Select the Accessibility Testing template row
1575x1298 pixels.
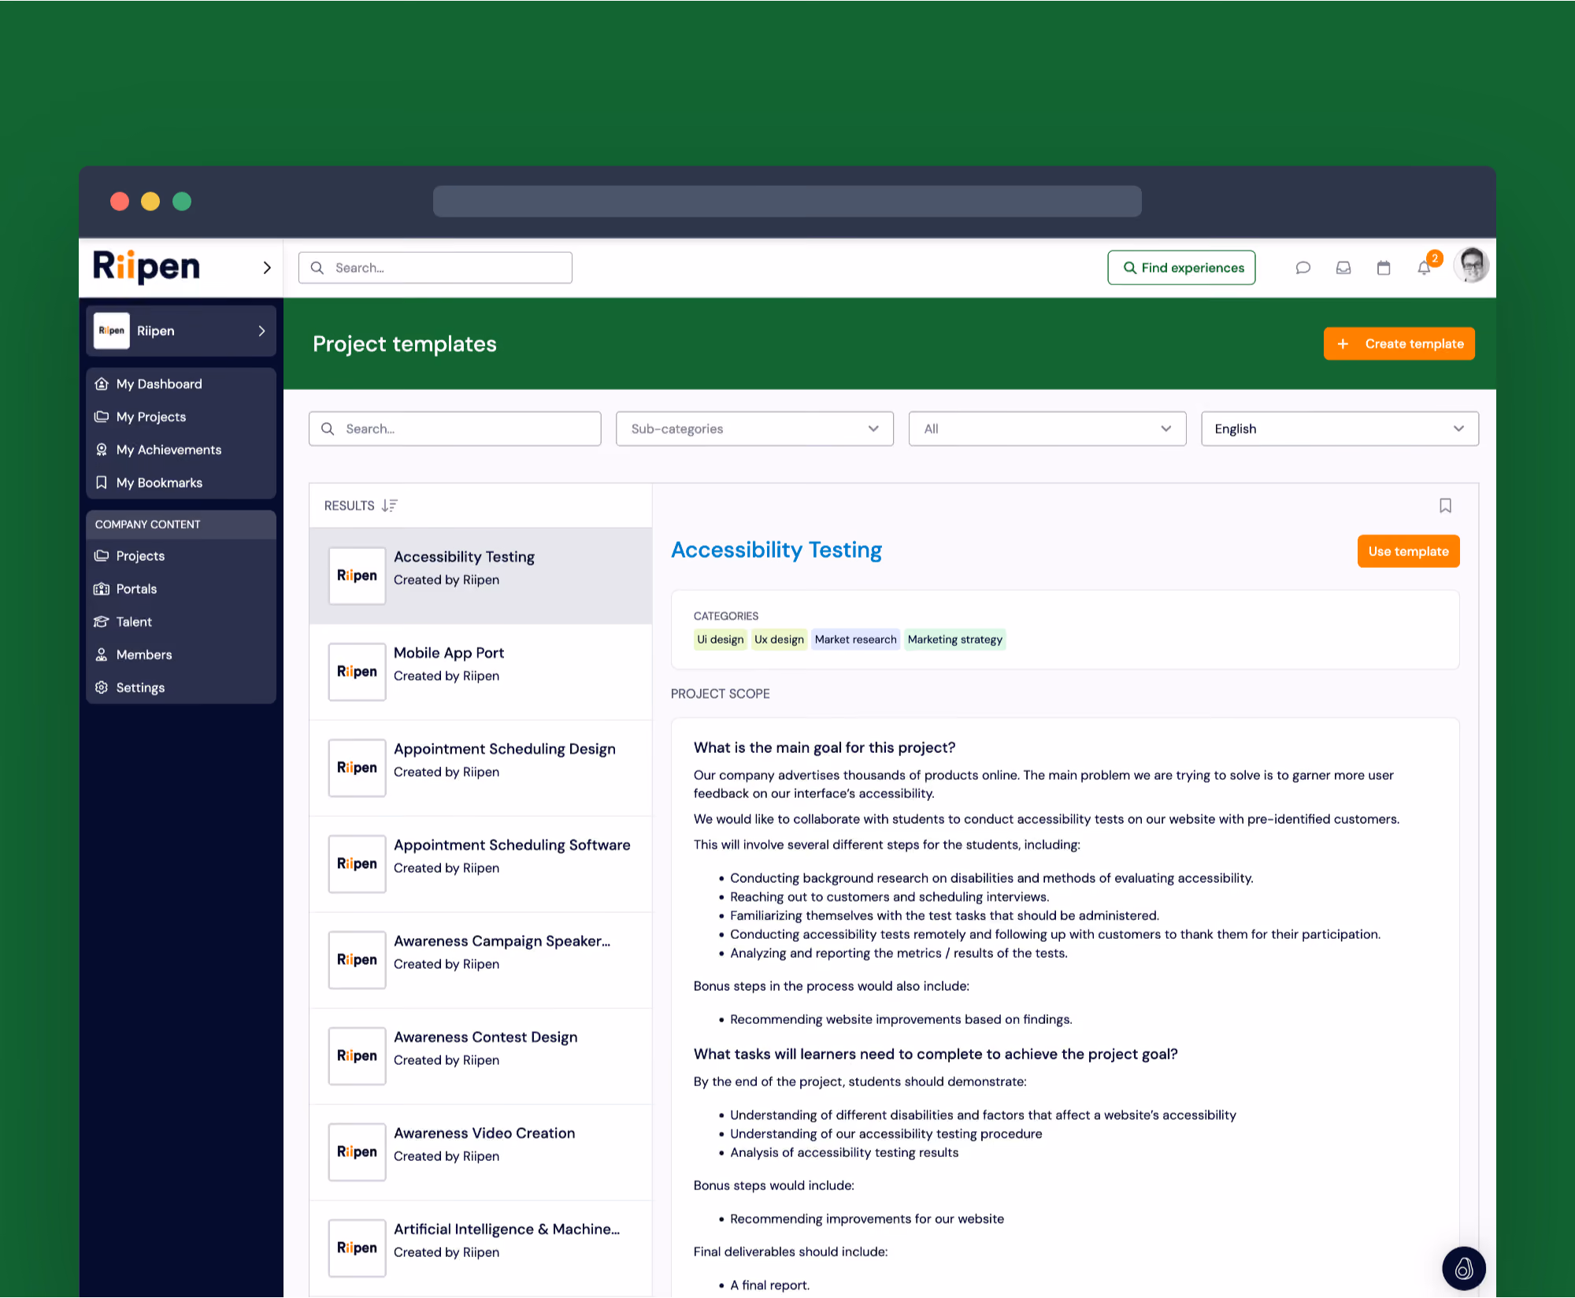[480, 577]
